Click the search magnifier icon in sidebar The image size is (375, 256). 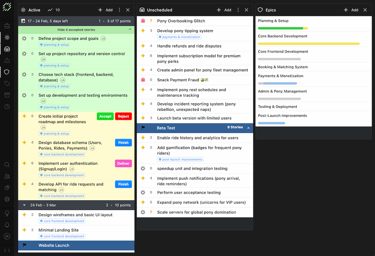(x=7, y=165)
